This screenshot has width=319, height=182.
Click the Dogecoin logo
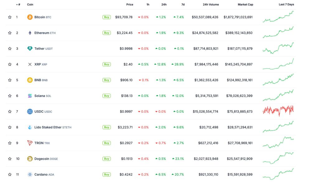coord(30,159)
